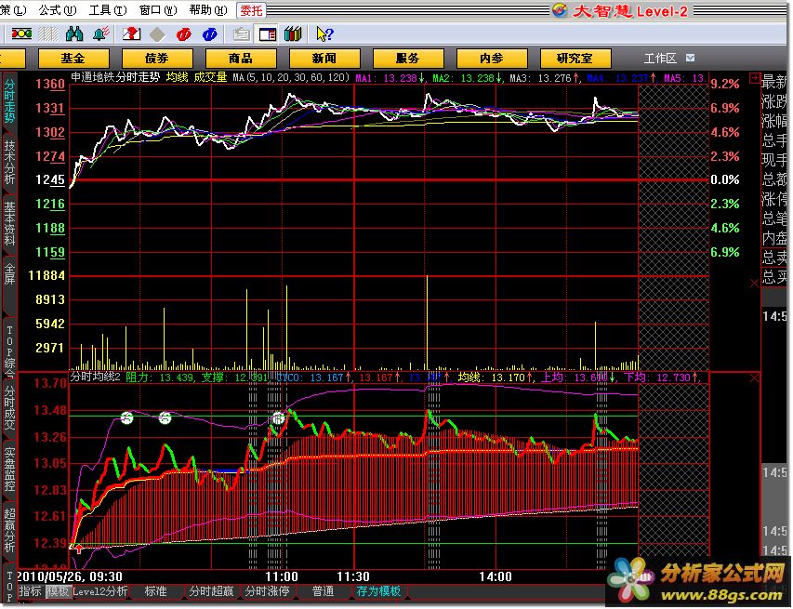Open the books library icon

click(294, 34)
